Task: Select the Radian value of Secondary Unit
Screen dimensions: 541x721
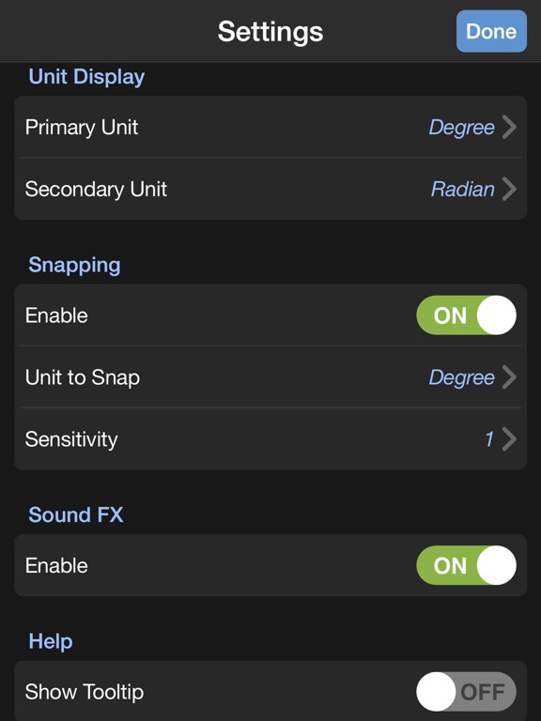Action: [x=463, y=189]
